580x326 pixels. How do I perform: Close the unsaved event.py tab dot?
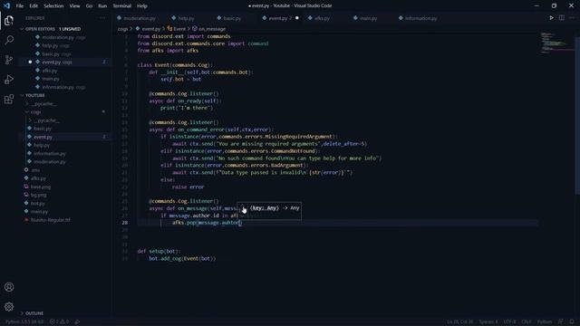[x=297, y=18]
